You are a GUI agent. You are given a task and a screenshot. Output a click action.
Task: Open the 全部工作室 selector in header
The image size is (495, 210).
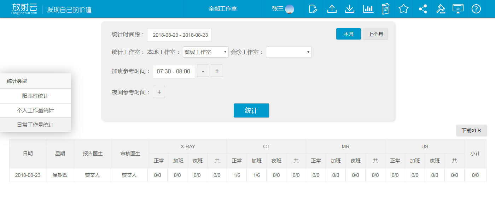pyautogui.click(x=222, y=9)
